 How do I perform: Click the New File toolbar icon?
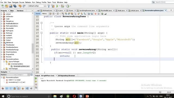click(x=3, y=6)
